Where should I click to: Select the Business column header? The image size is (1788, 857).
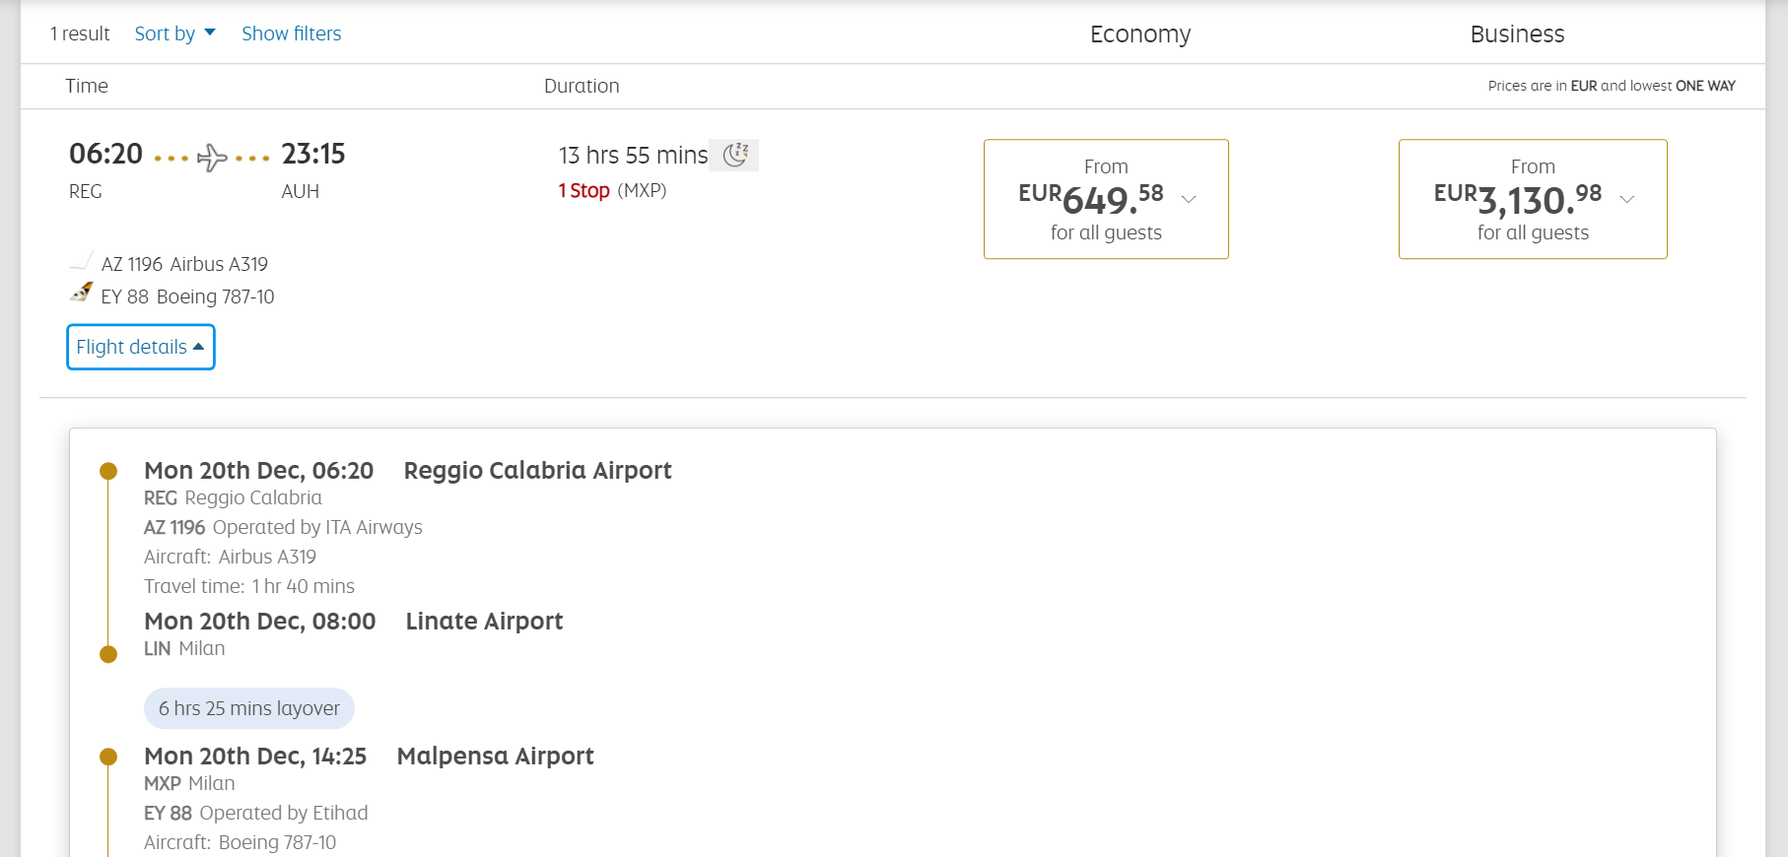coord(1517,34)
